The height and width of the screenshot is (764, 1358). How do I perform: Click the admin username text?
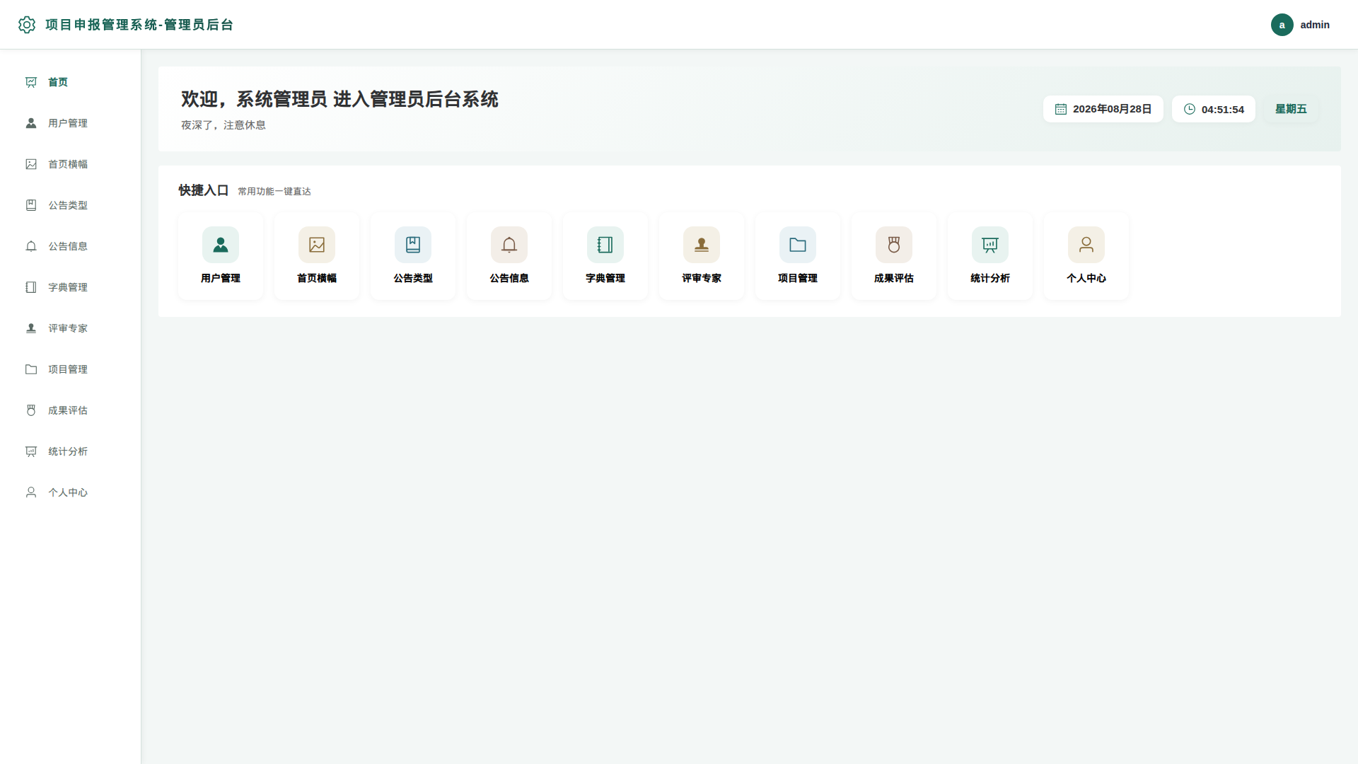[1315, 25]
